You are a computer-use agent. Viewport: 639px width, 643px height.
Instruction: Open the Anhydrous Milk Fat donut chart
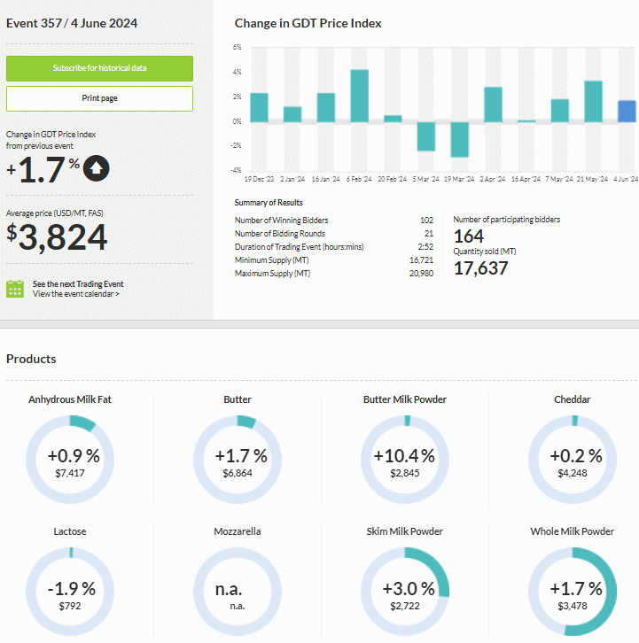click(x=70, y=460)
